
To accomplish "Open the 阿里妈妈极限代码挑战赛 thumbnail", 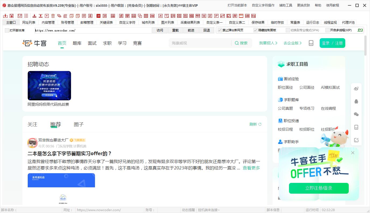I will coord(49,86).
